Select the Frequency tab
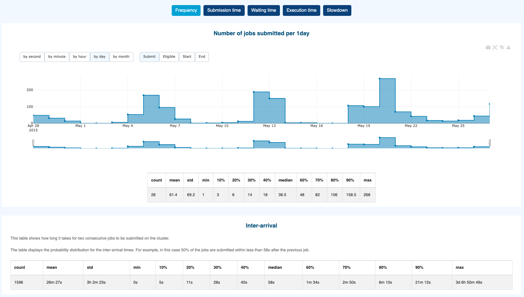The image size is (524, 297). 186,10
